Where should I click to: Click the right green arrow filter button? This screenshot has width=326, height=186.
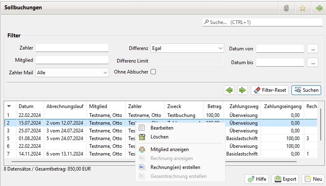coord(243,90)
